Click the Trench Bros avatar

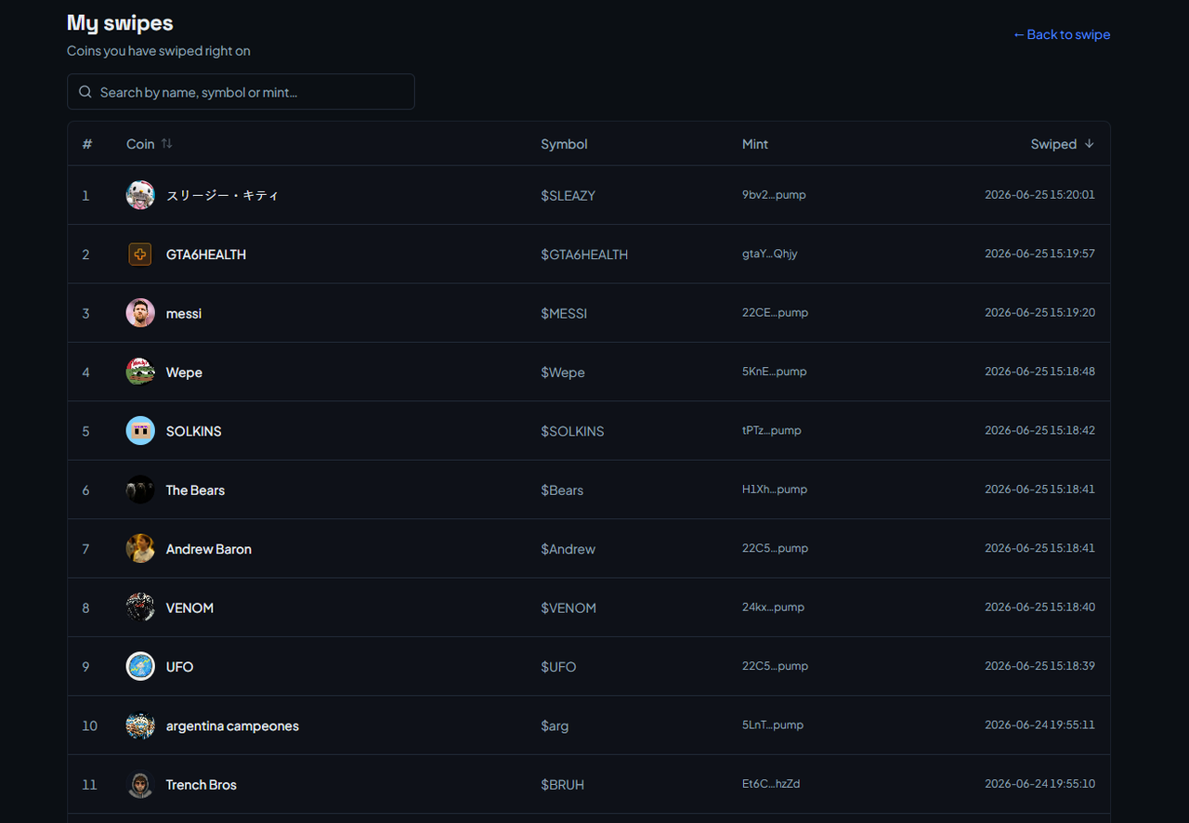pos(140,784)
